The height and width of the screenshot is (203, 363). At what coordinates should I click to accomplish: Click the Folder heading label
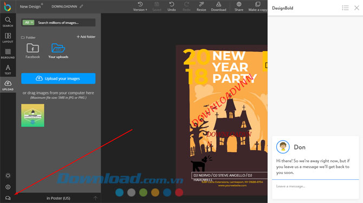click(x=28, y=37)
